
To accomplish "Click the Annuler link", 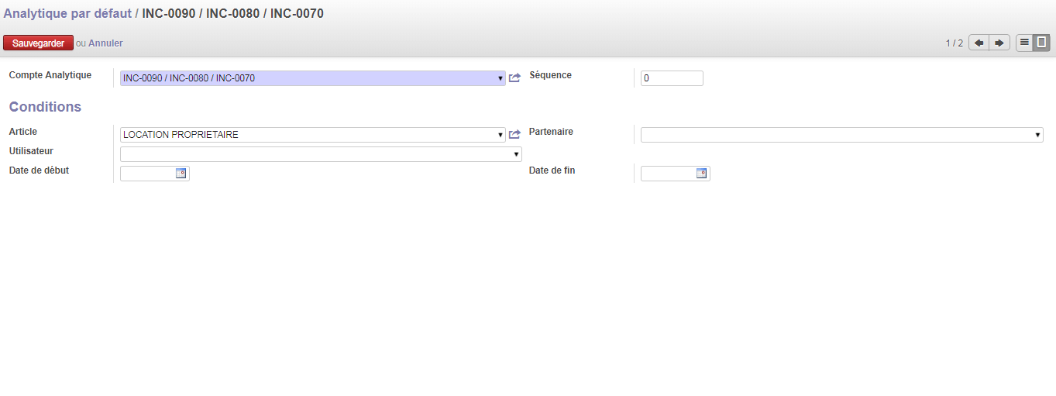I will pyautogui.click(x=105, y=43).
